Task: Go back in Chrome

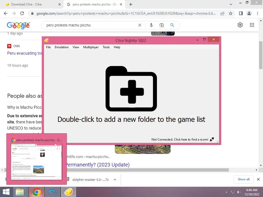Action: click(x=6, y=13)
